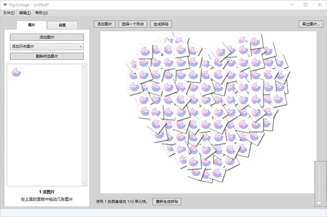Screen dimensions: 327x217
Task: Close the FigrCollage window
Action: point(319,4)
